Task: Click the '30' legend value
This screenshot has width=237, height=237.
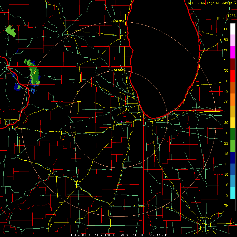Action: click(226, 122)
